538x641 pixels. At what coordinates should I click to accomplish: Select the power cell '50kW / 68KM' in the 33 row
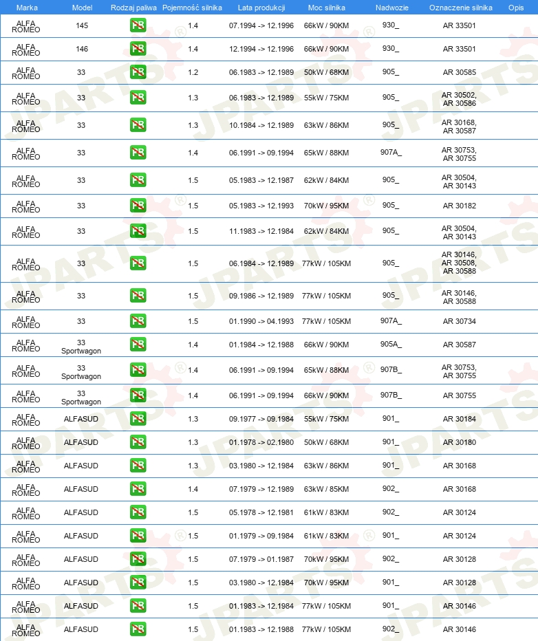click(x=326, y=72)
